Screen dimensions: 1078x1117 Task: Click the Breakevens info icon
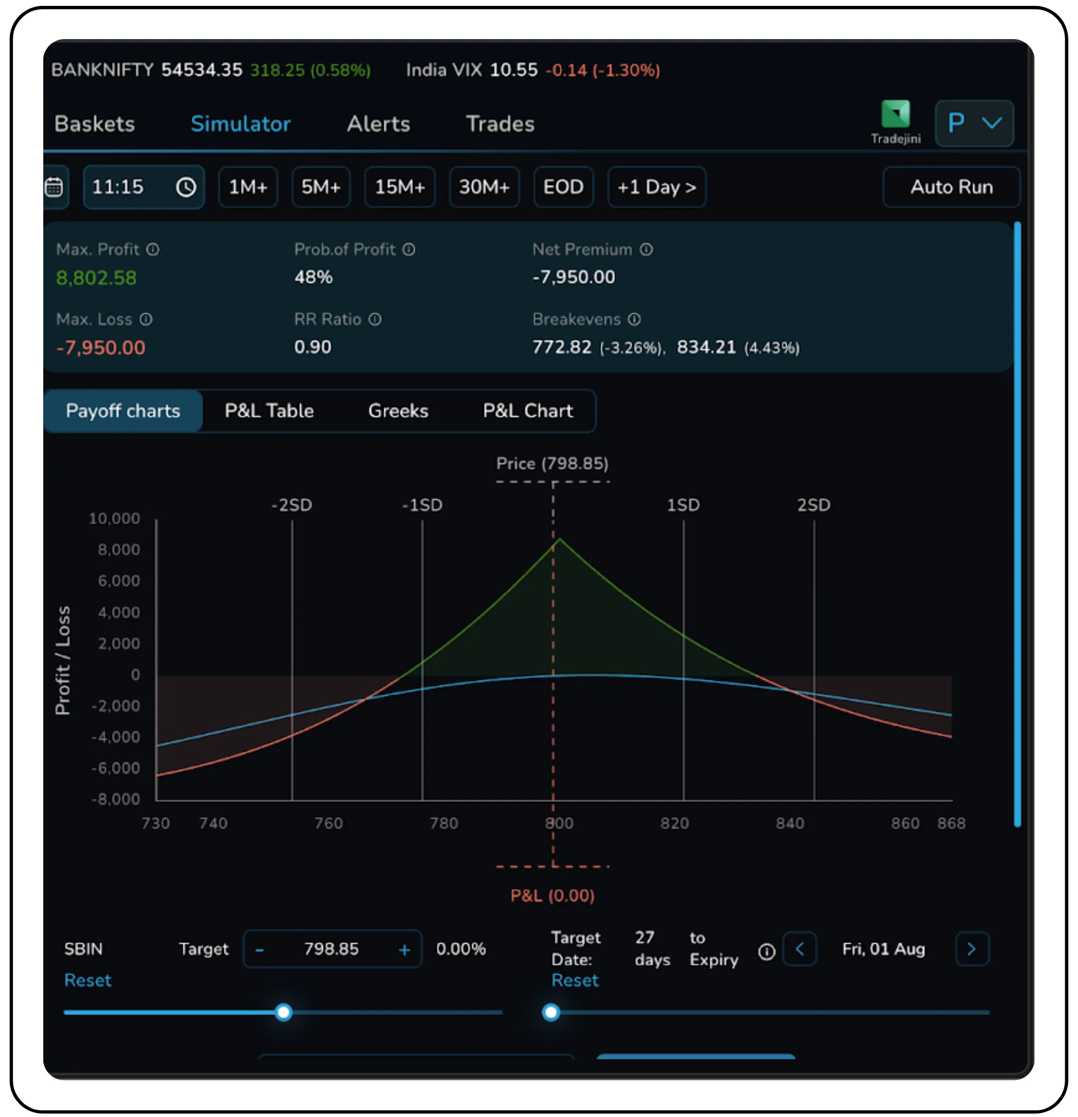click(634, 319)
